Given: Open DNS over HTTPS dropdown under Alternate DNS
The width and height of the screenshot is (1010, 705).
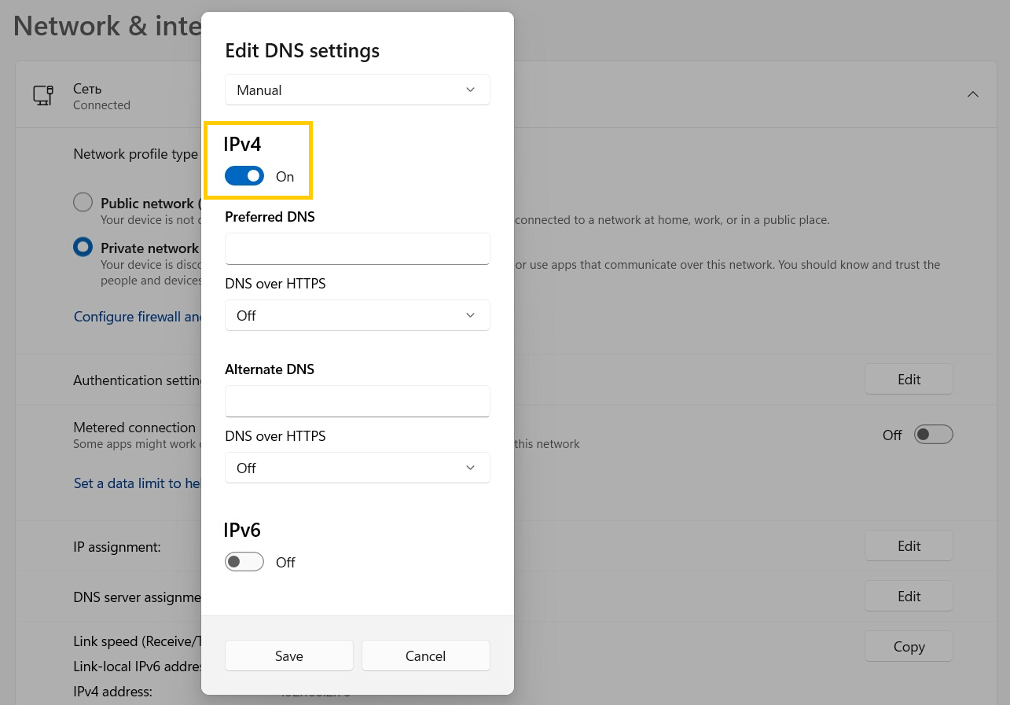Looking at the screenshot, I should click(357, 468).
